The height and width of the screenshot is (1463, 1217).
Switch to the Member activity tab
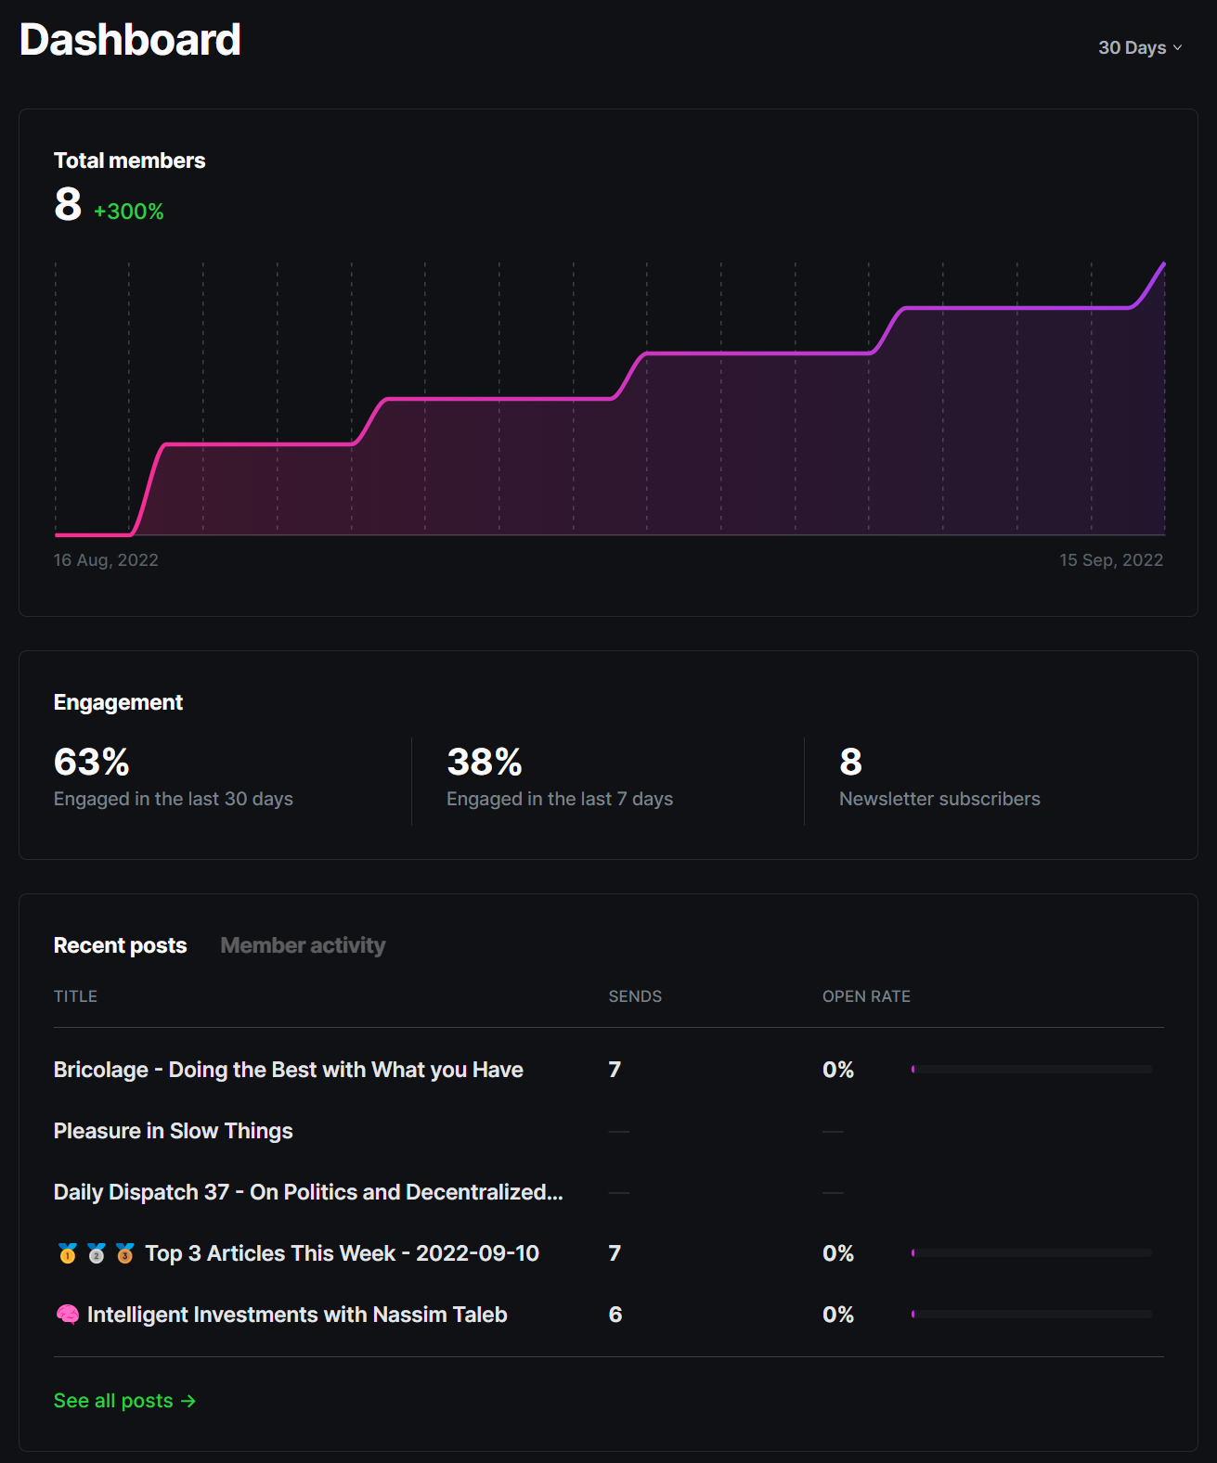pyautogui.click(x=303, y=945)
